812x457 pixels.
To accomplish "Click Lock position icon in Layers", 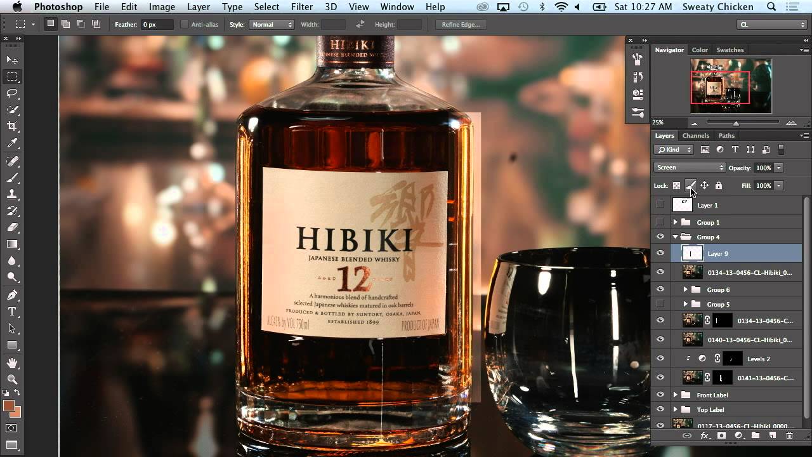I will [x=704, y=185].
